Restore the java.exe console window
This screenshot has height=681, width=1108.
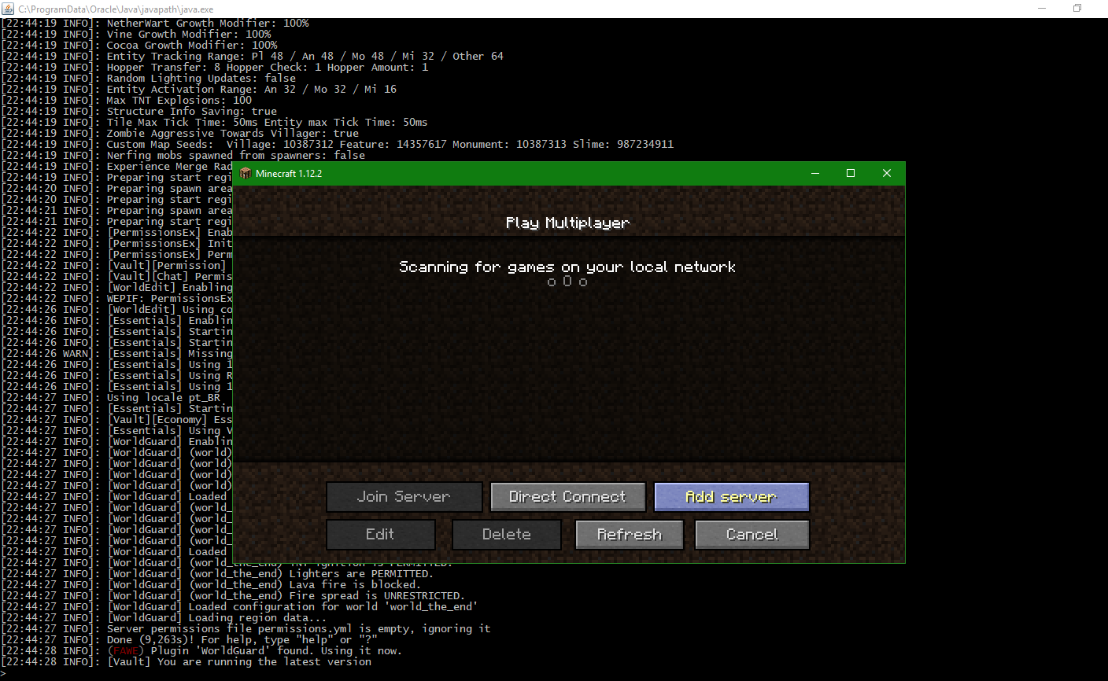coord(1077,9)
